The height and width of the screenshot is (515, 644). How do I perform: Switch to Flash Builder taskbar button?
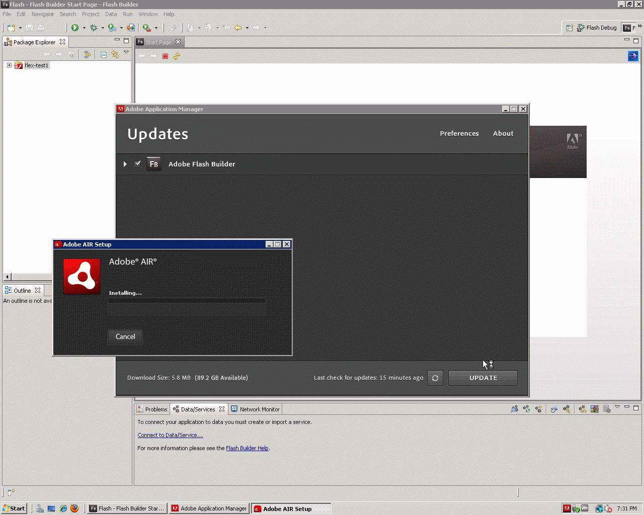(x=127, y=508)
